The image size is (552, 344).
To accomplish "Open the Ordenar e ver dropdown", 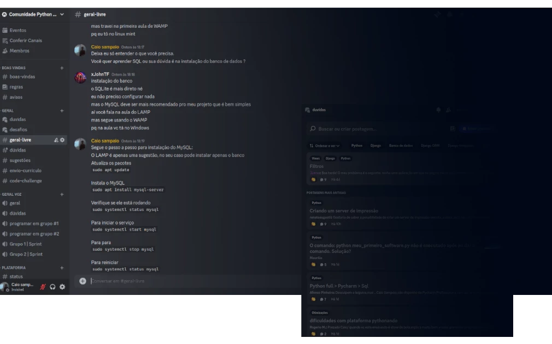I will click(325, 146).
